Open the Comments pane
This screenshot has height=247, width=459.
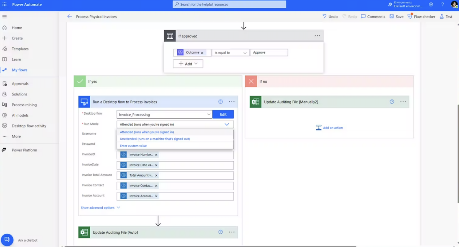point(373,16)
